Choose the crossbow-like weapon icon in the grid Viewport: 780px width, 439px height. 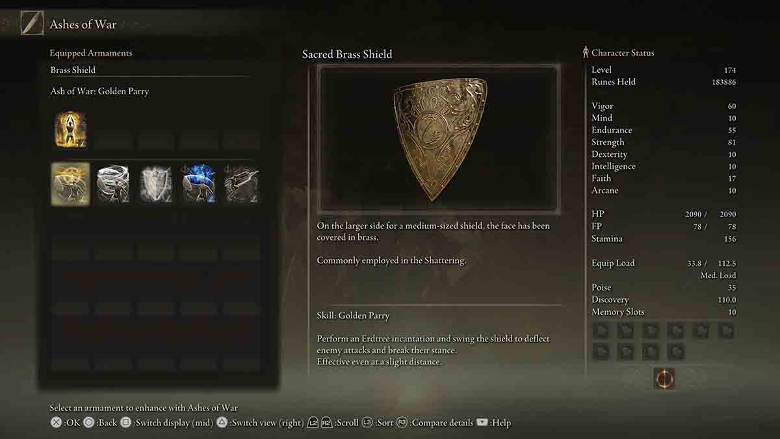click(x=242, y=184)
